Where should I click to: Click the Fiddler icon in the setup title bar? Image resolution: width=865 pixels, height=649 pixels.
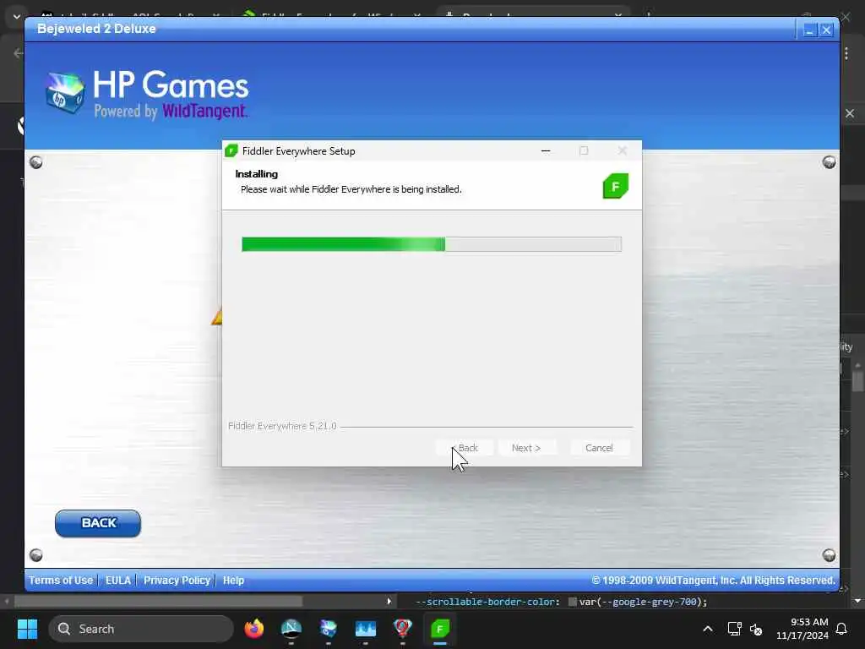[x=231, y=150]
